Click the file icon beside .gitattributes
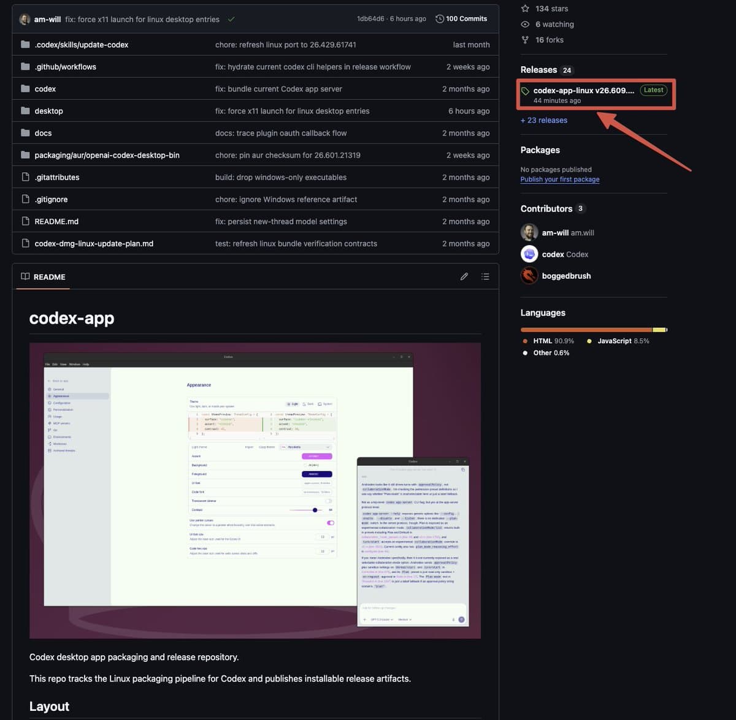This screenshot has width=736, height=720. [25, 177]
